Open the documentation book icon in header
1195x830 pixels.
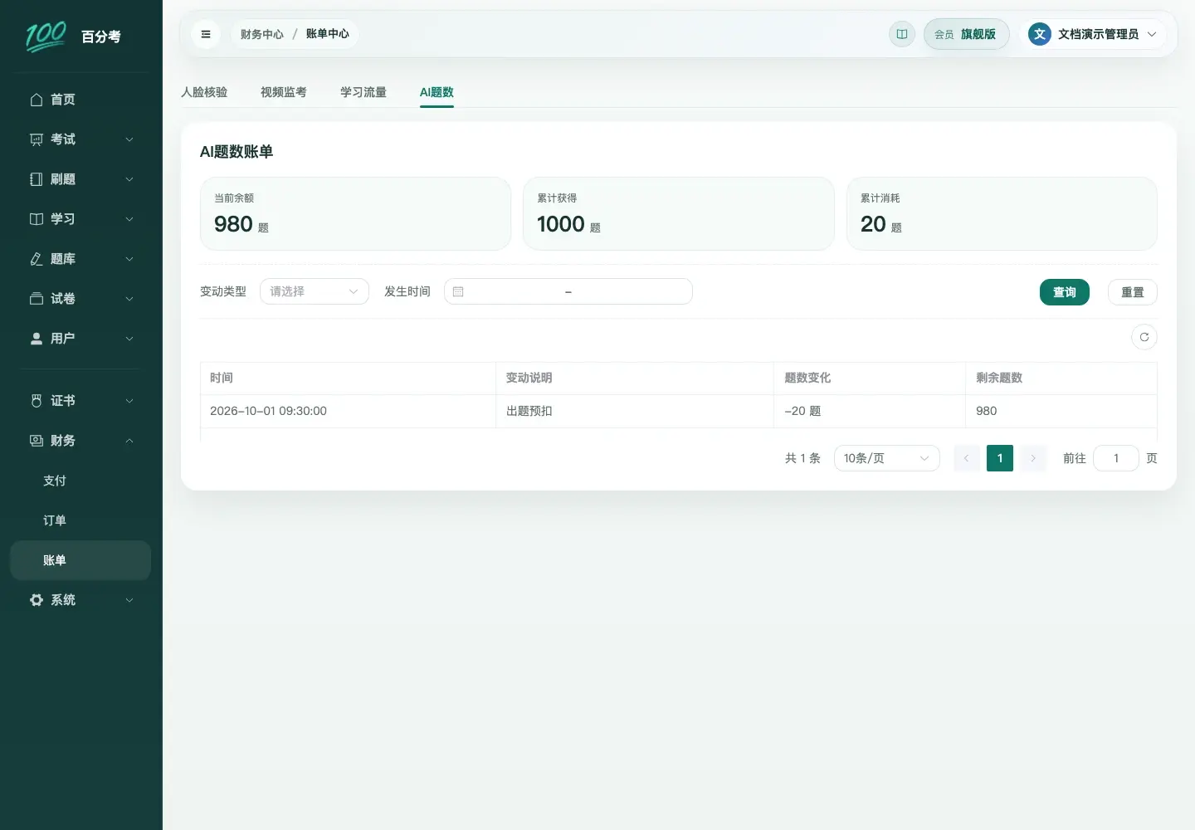pos(902,34)
